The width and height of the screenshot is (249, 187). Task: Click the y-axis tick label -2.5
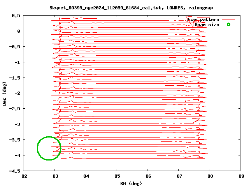(x=15, y=109)
